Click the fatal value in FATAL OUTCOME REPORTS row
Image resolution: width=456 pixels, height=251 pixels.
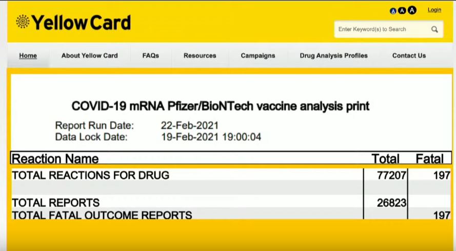point(442,215)
